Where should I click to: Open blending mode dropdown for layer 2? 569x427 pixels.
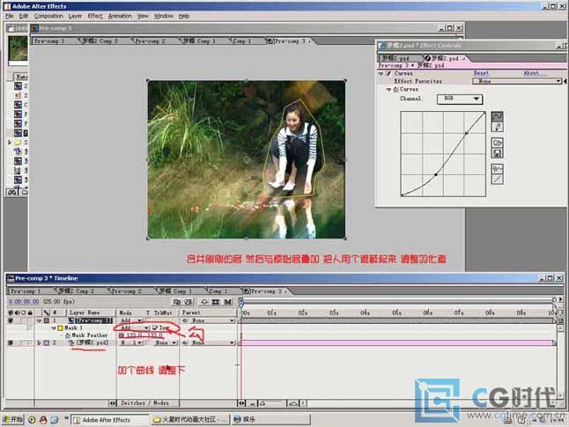pyautogui.click(x=130, y=342)
